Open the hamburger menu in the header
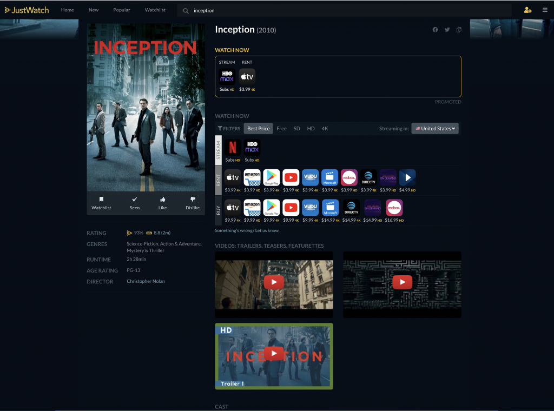The image size is (554, 411). (x=545, y=10)
